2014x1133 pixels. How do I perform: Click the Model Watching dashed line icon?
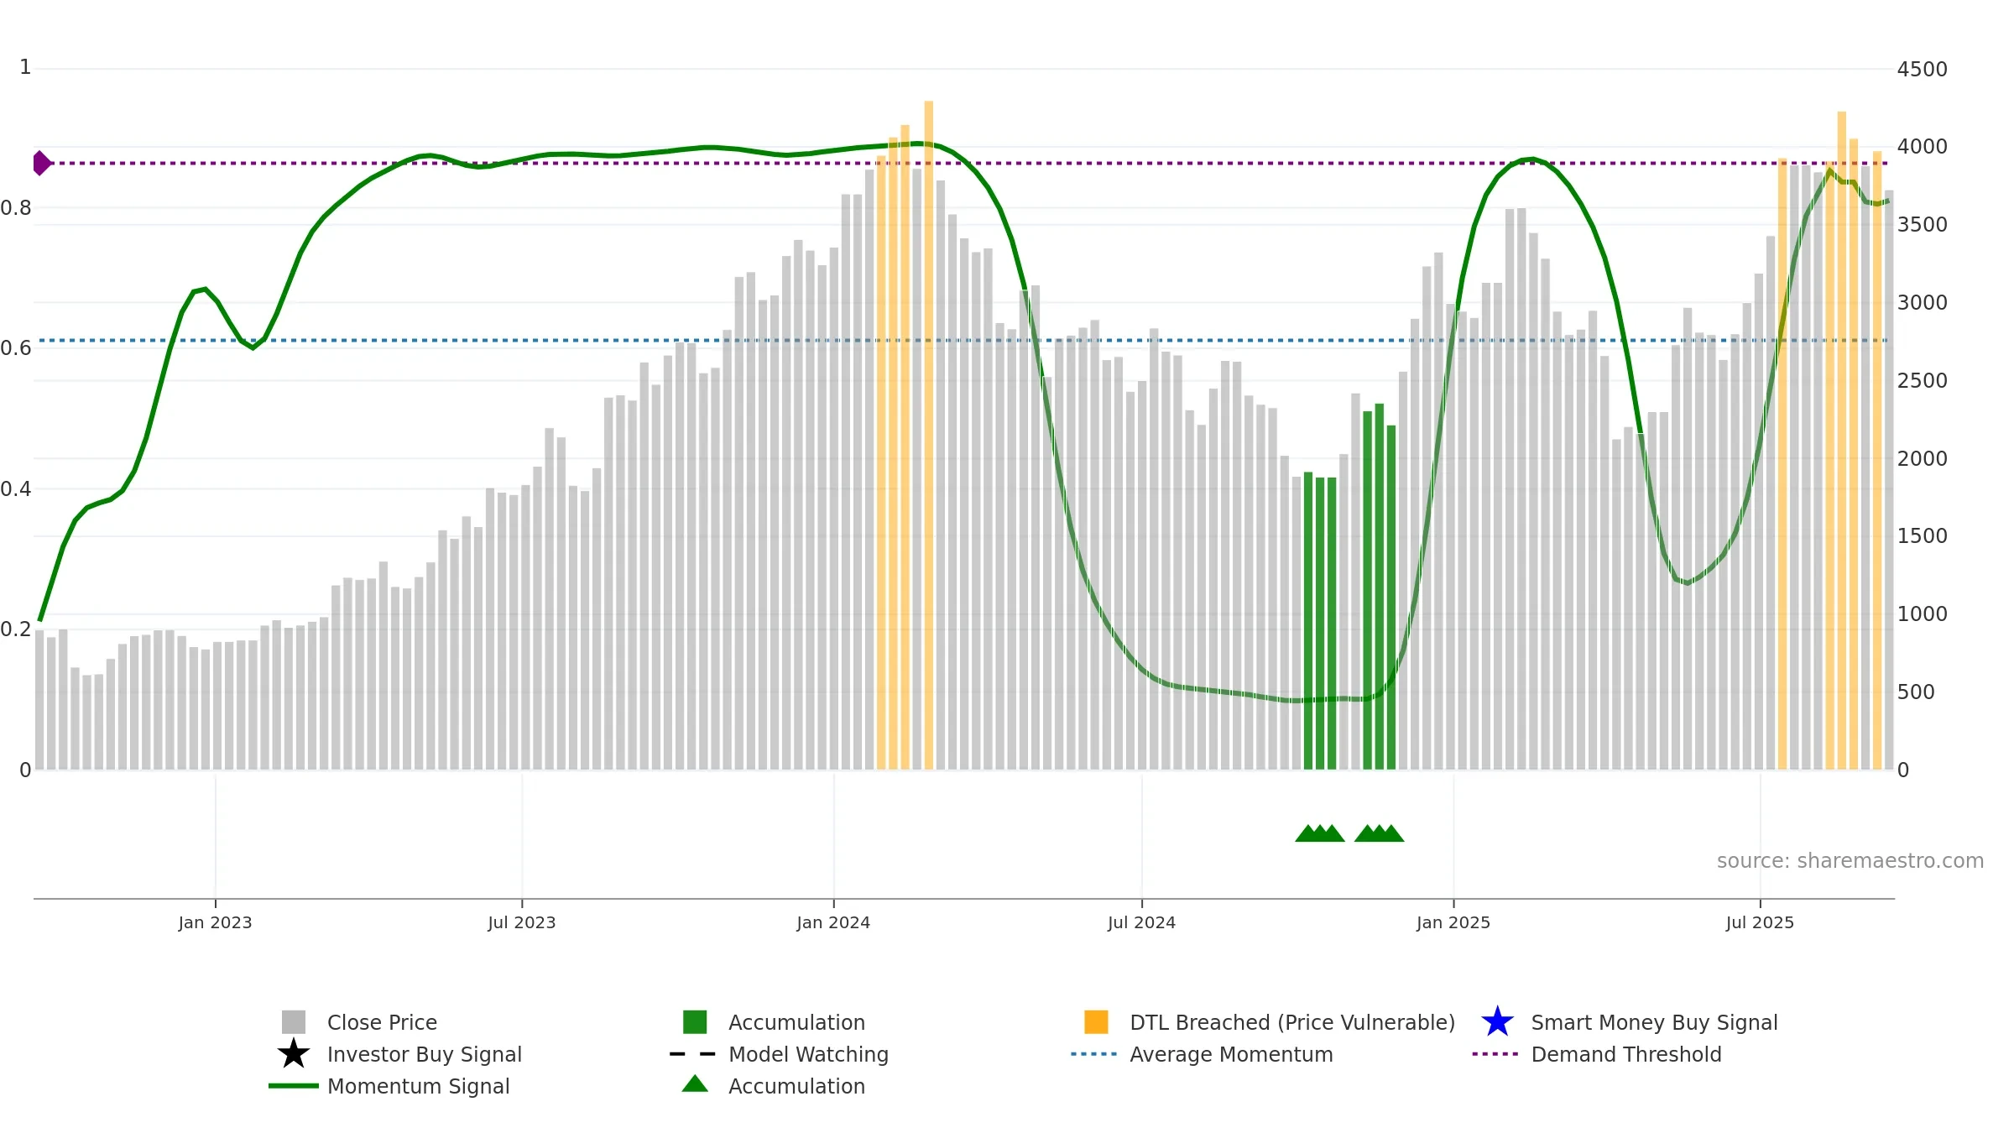coord(693,1053)
